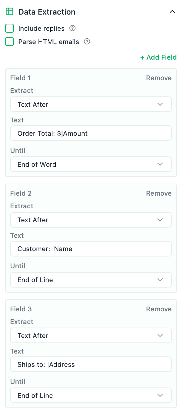Image resolution: width=185 pixels, height=416 pixels.
Task: Open Field 2's Until dropdown
Action: click(91, 280)
